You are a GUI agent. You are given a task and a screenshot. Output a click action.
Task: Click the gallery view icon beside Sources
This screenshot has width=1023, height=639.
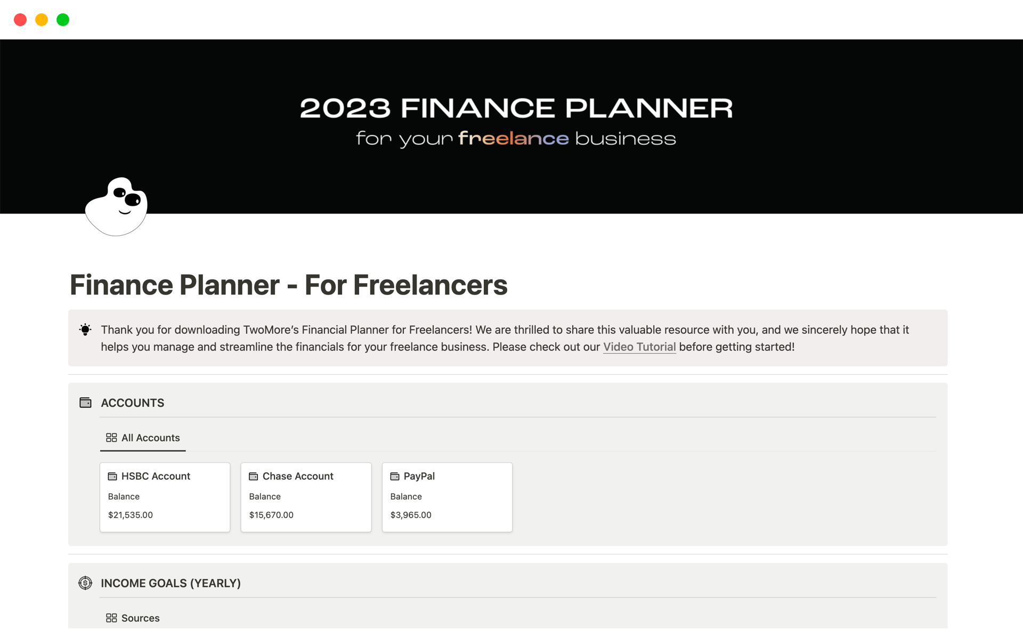coord(111,618)
